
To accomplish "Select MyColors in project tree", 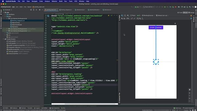I will point(15,27).
